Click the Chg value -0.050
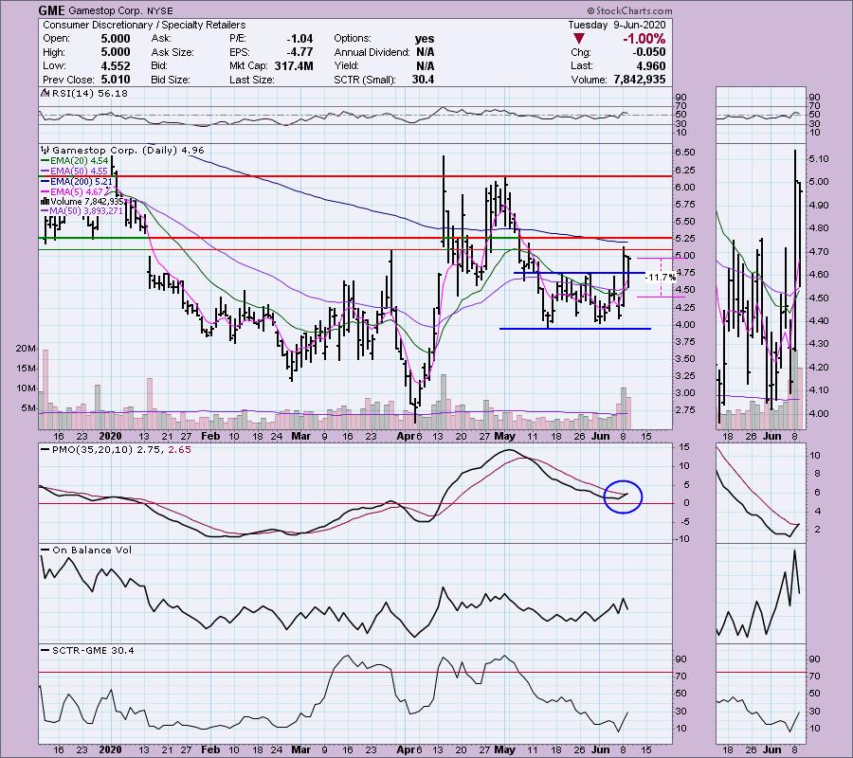This screenshot has width=853, height=758. (649, 52)
